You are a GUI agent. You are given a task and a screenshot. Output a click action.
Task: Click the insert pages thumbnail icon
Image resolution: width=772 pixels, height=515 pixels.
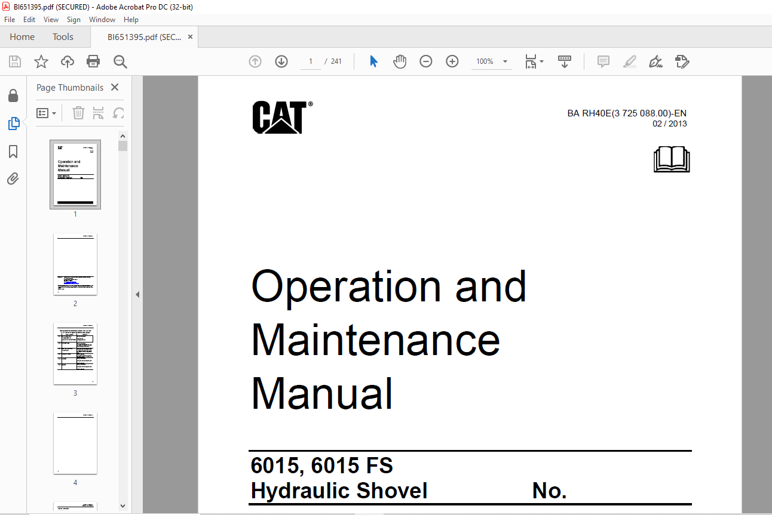tap(99, 113)
